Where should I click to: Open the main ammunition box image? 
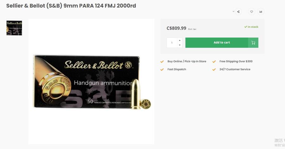(x=91, y=81)
